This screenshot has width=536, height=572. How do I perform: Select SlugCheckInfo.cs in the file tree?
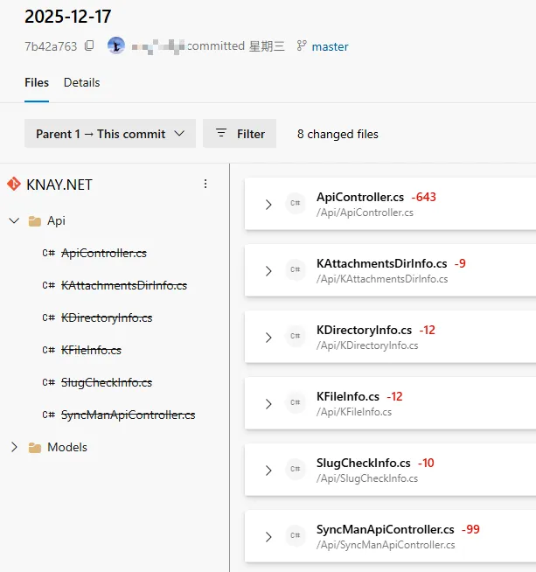click(x=107, y=382)
